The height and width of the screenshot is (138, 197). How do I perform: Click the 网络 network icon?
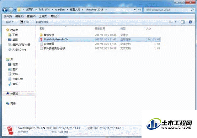(x=8, y=103)
